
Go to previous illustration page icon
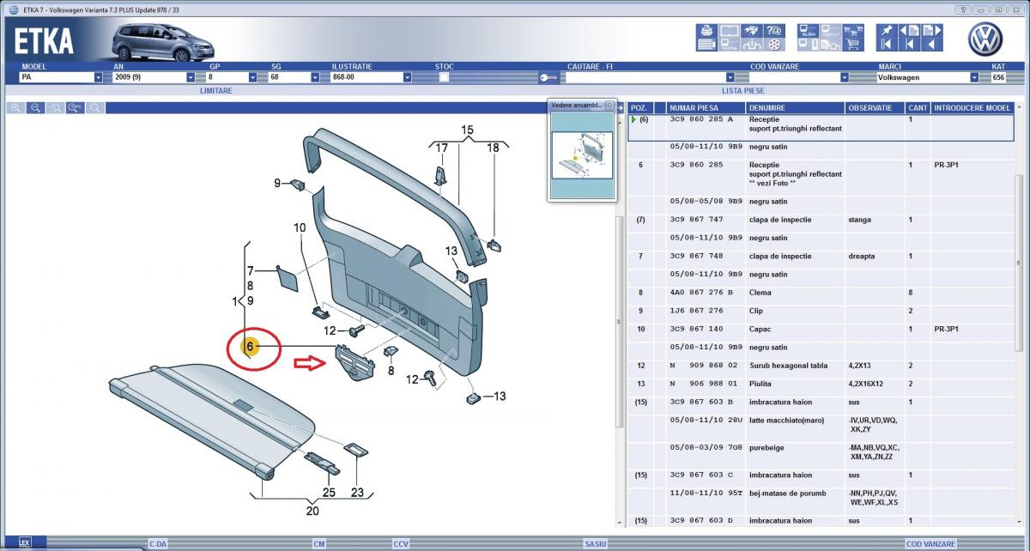point(910,31)
